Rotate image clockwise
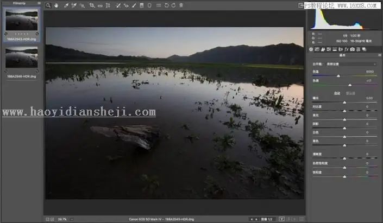The width and height of the screenshot is (383, 223). [x=173, y=5]
